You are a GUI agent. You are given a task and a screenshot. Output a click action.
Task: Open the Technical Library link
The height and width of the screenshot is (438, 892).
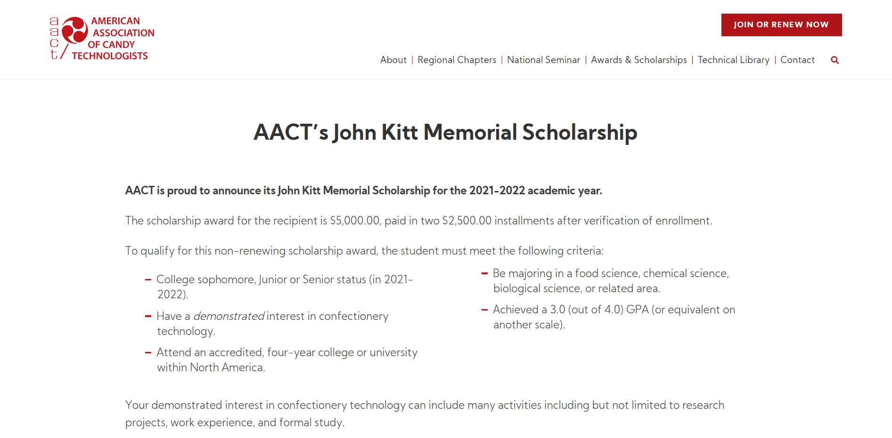[733, 60]
